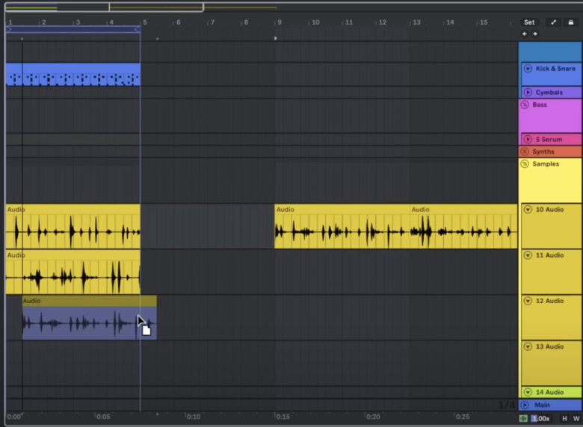Image resolution: width=583 pixels, height=427 pixels.
Task: Click 0:10 in the bottom time ruler
Action: click(194, 417)
